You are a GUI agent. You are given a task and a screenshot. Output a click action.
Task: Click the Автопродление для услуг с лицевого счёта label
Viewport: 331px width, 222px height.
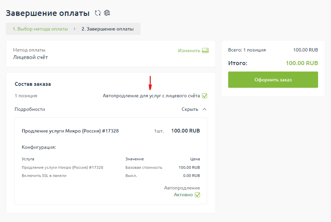(151, 96)
